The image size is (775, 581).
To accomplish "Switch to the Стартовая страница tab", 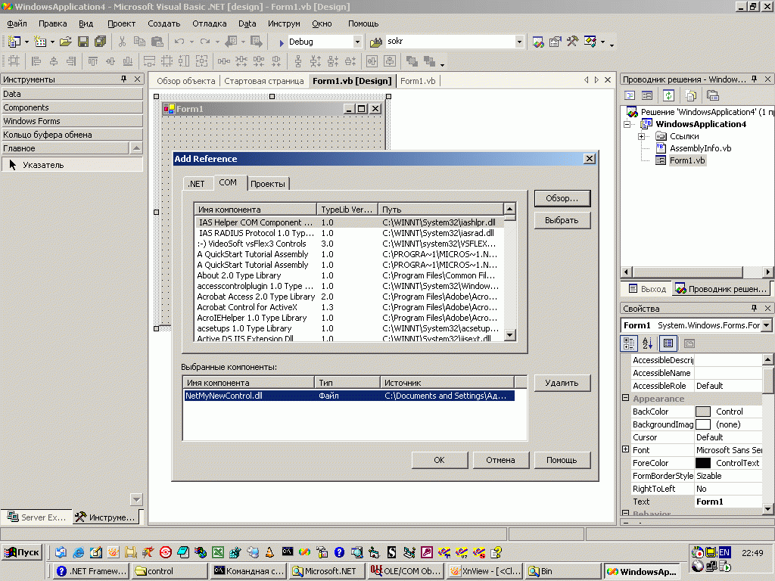I will tap(264, 81).
